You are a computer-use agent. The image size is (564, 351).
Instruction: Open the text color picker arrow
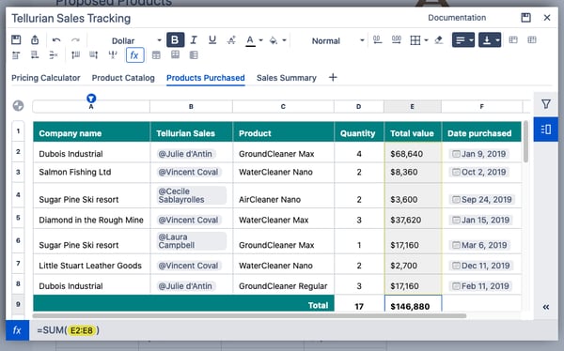coord(261,40)
